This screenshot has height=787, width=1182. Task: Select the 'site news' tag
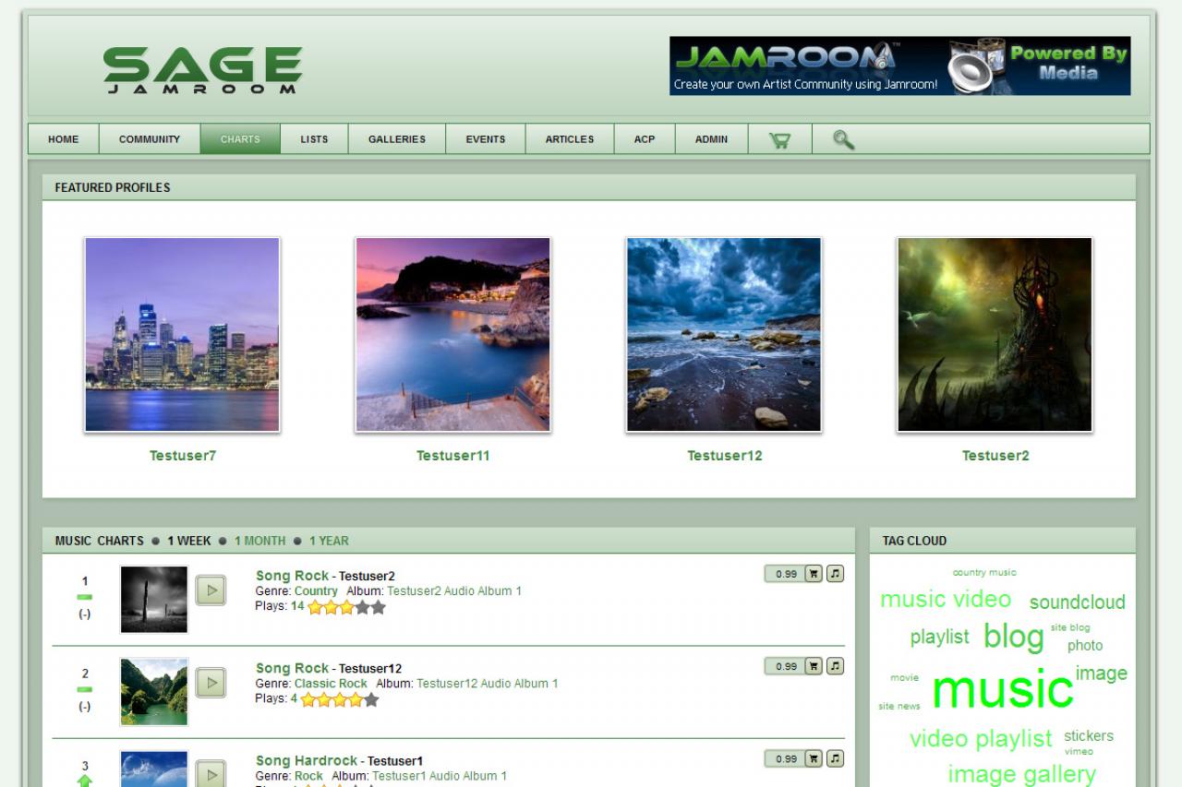pos(899,707)
